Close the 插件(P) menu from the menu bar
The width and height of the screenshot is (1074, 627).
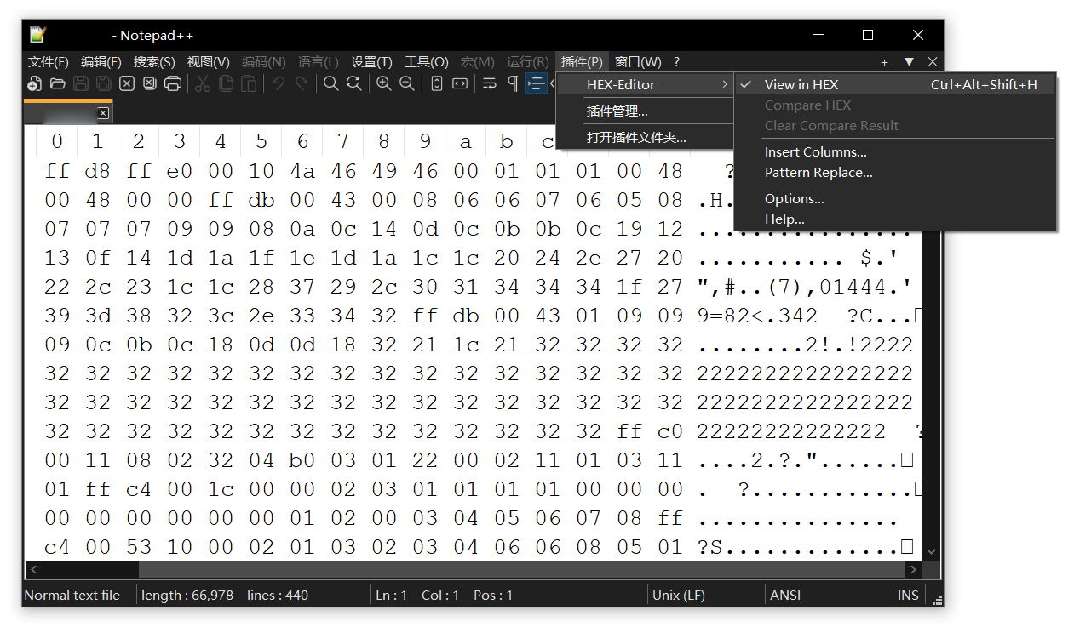tap(582, 62)
